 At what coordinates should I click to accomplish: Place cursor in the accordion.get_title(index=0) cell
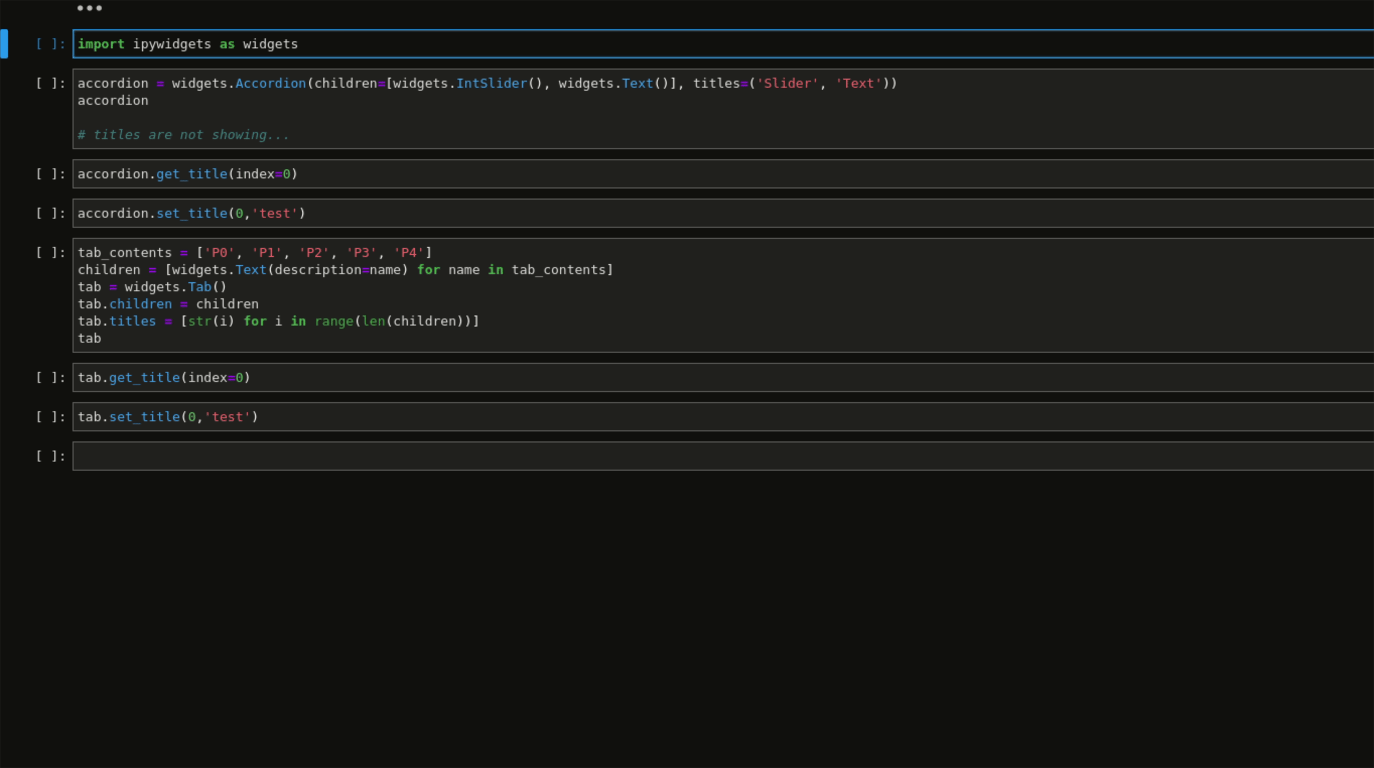click(x=187, y=173)
